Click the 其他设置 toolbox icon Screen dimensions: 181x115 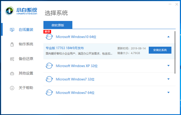12,74
